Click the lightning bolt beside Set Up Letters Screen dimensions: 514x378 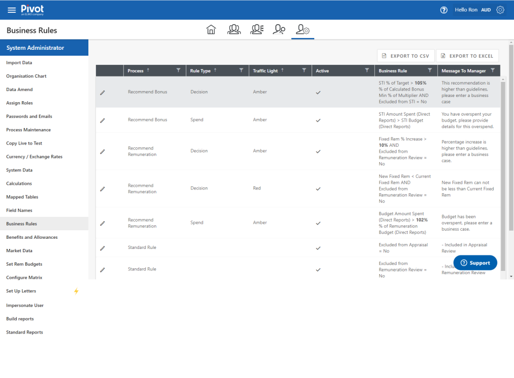tap(76, 291)
